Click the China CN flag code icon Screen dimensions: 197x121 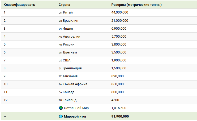coord(60,13)
